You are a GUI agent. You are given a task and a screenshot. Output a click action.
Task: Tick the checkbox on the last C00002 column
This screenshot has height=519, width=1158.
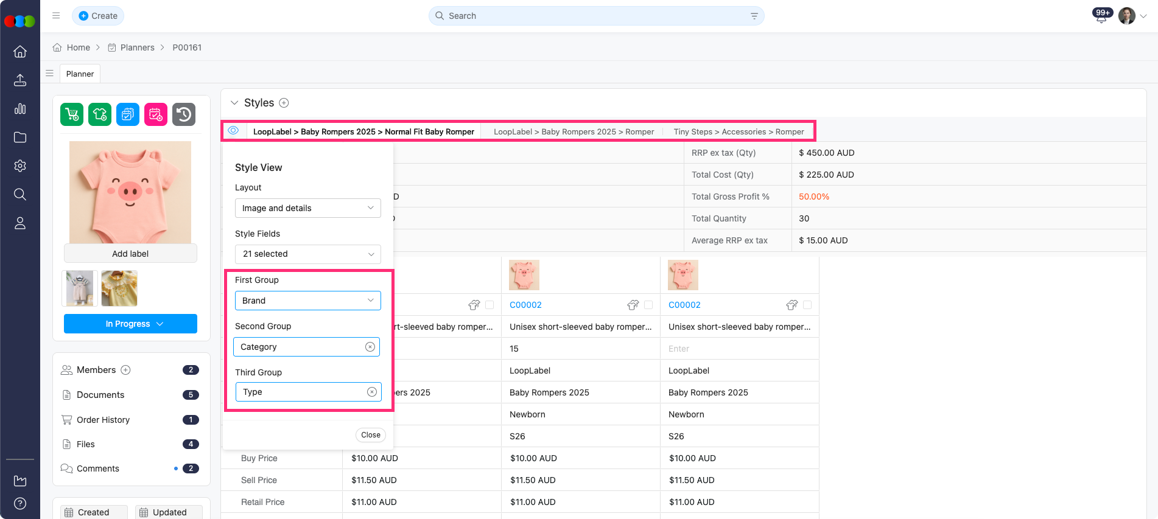click(x=807, y=305)
